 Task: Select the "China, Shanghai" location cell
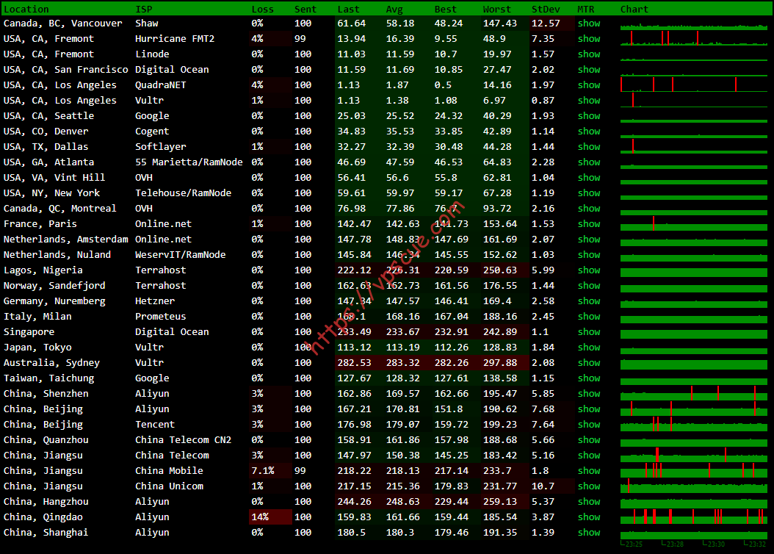point(46,532)
